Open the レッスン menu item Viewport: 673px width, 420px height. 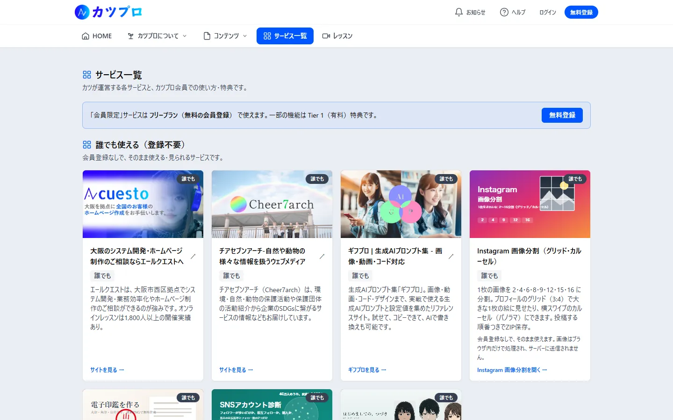click(x=337, y=36)
